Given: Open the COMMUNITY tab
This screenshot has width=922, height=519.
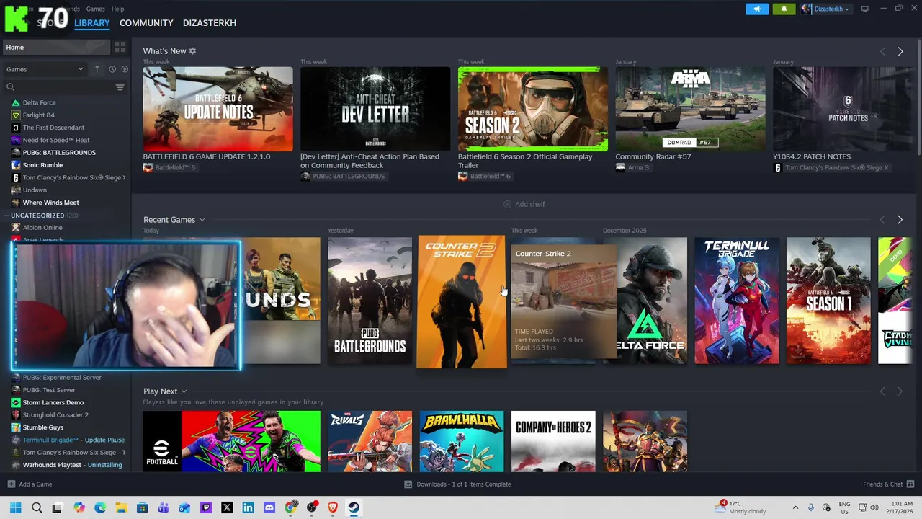Looking at the screenshot, I should 146,23.
